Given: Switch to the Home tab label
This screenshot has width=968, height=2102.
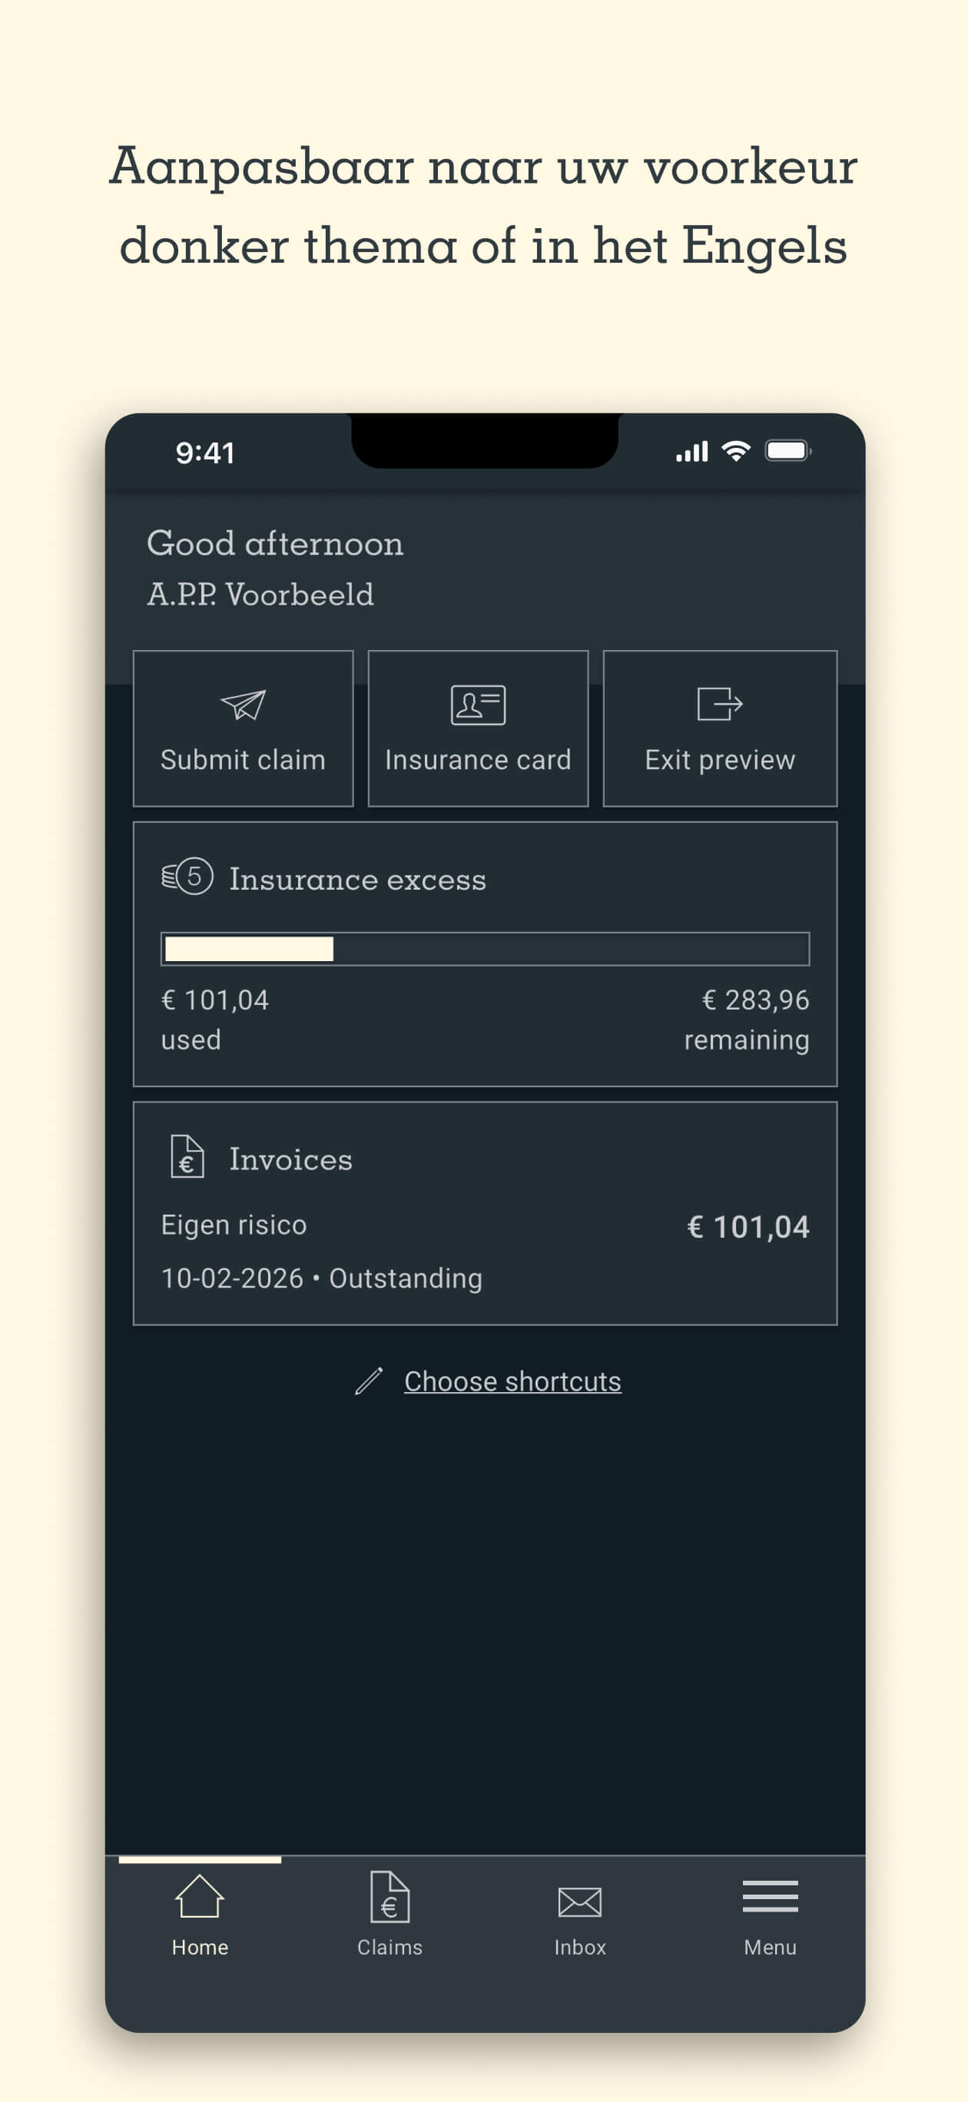Looking at the screenshot, I should pyautogui.click(x=200, y=1947).
